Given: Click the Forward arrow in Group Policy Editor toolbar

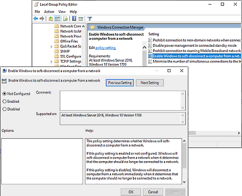Looking at the screenshot, I should tap(42, 18).
